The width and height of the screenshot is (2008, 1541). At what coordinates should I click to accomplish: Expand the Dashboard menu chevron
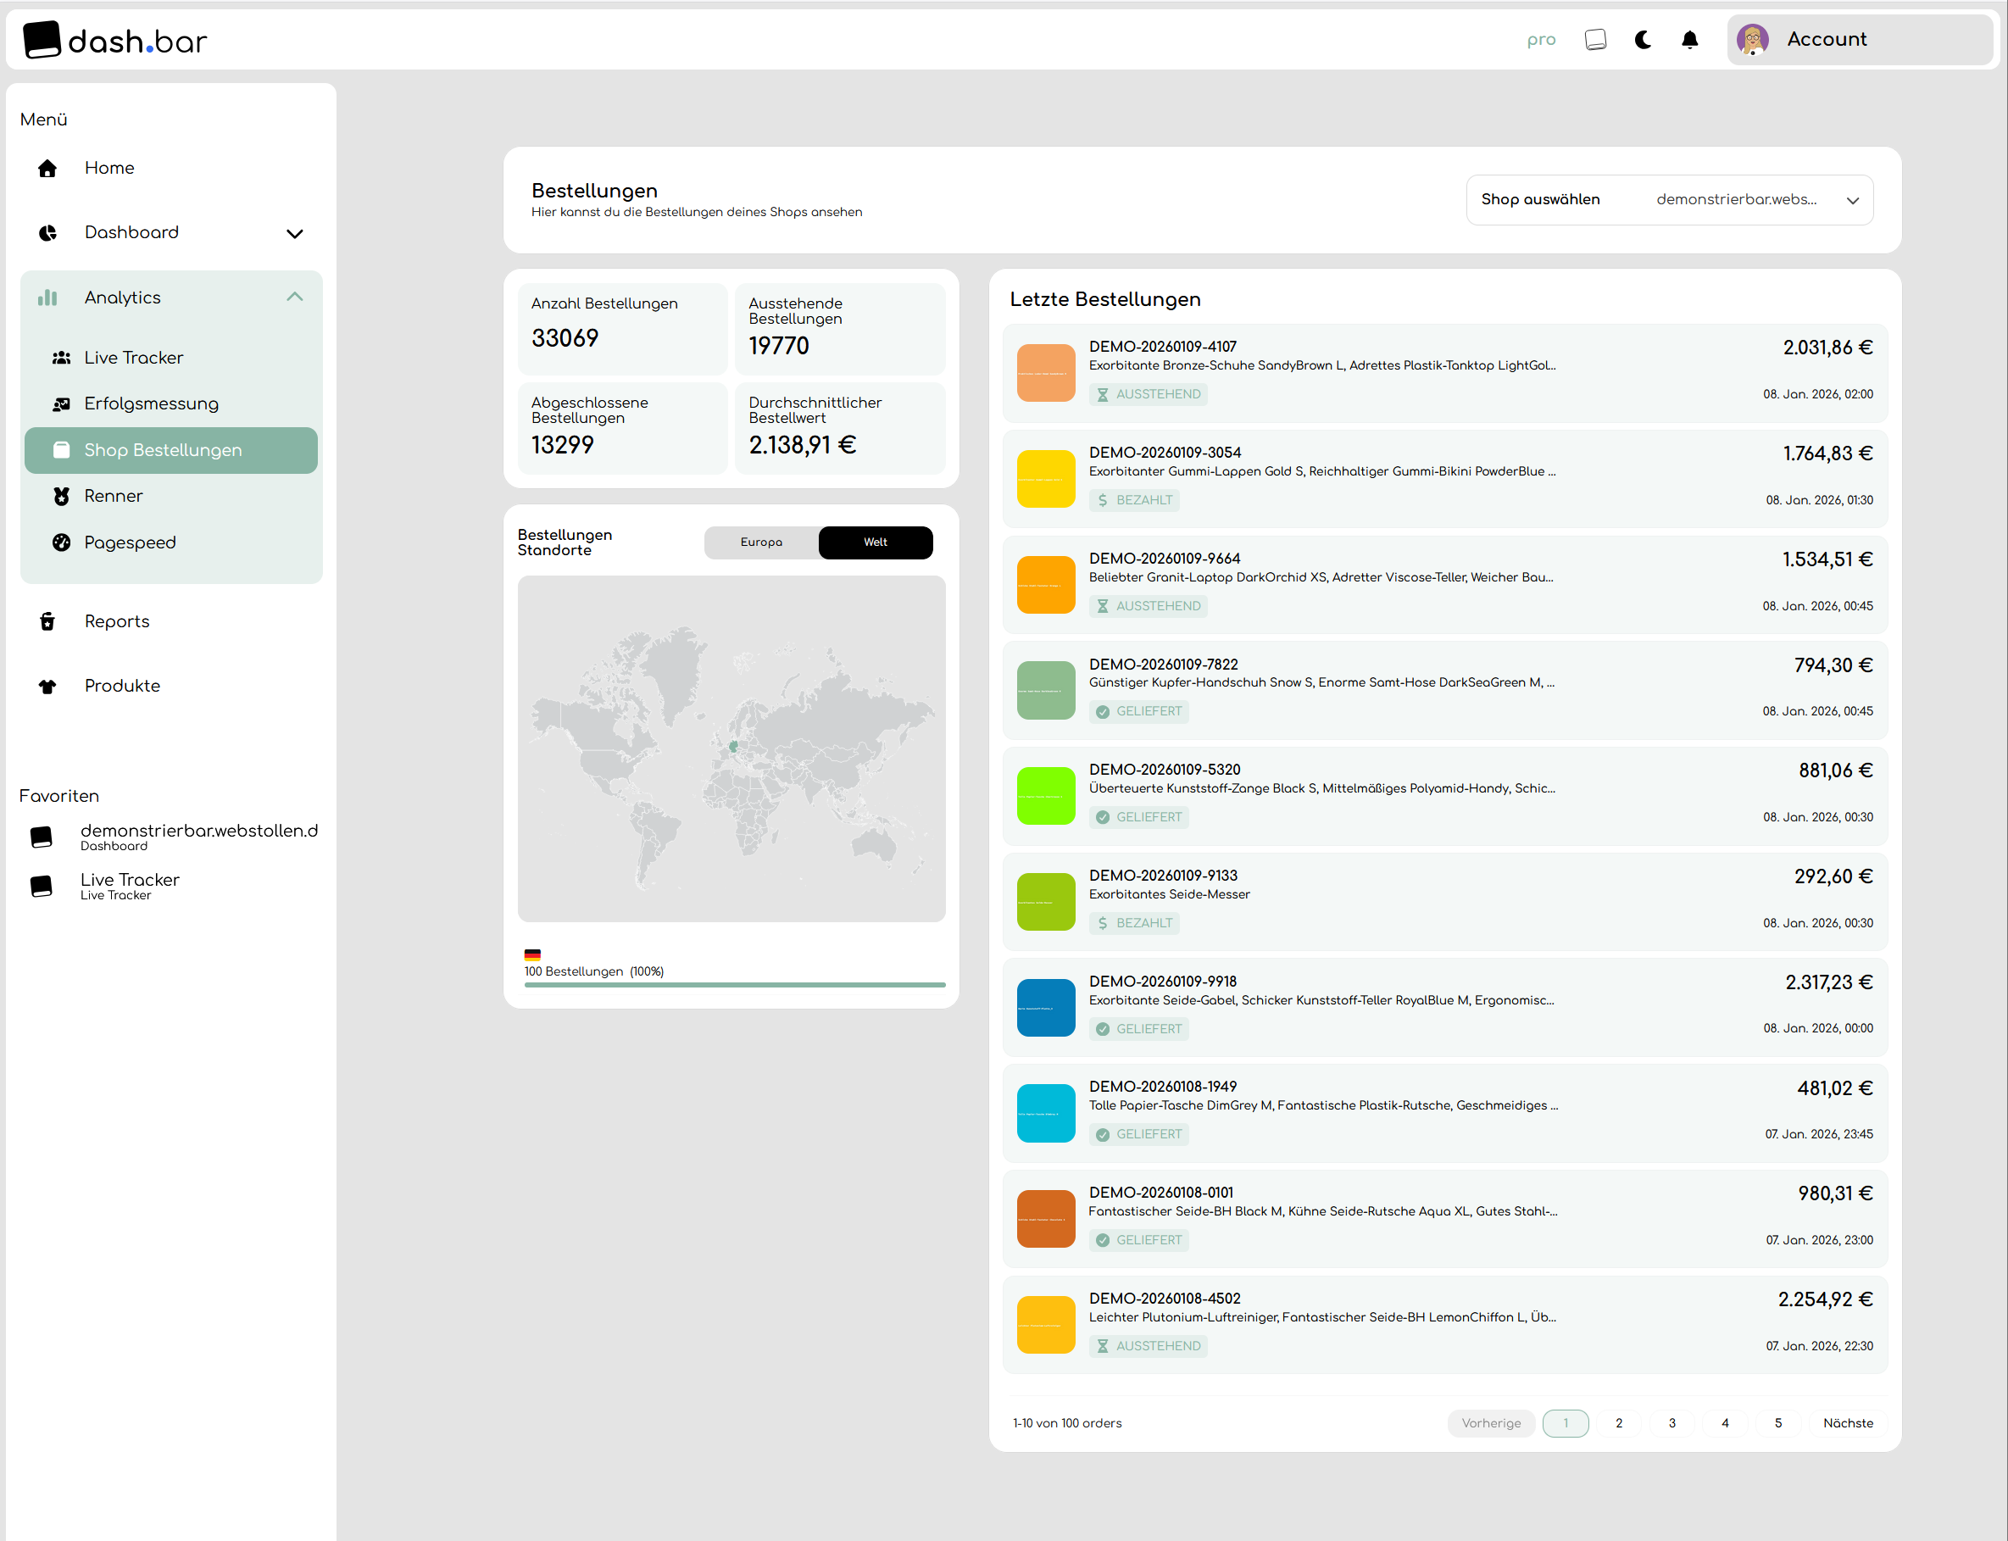pos(294,233)
